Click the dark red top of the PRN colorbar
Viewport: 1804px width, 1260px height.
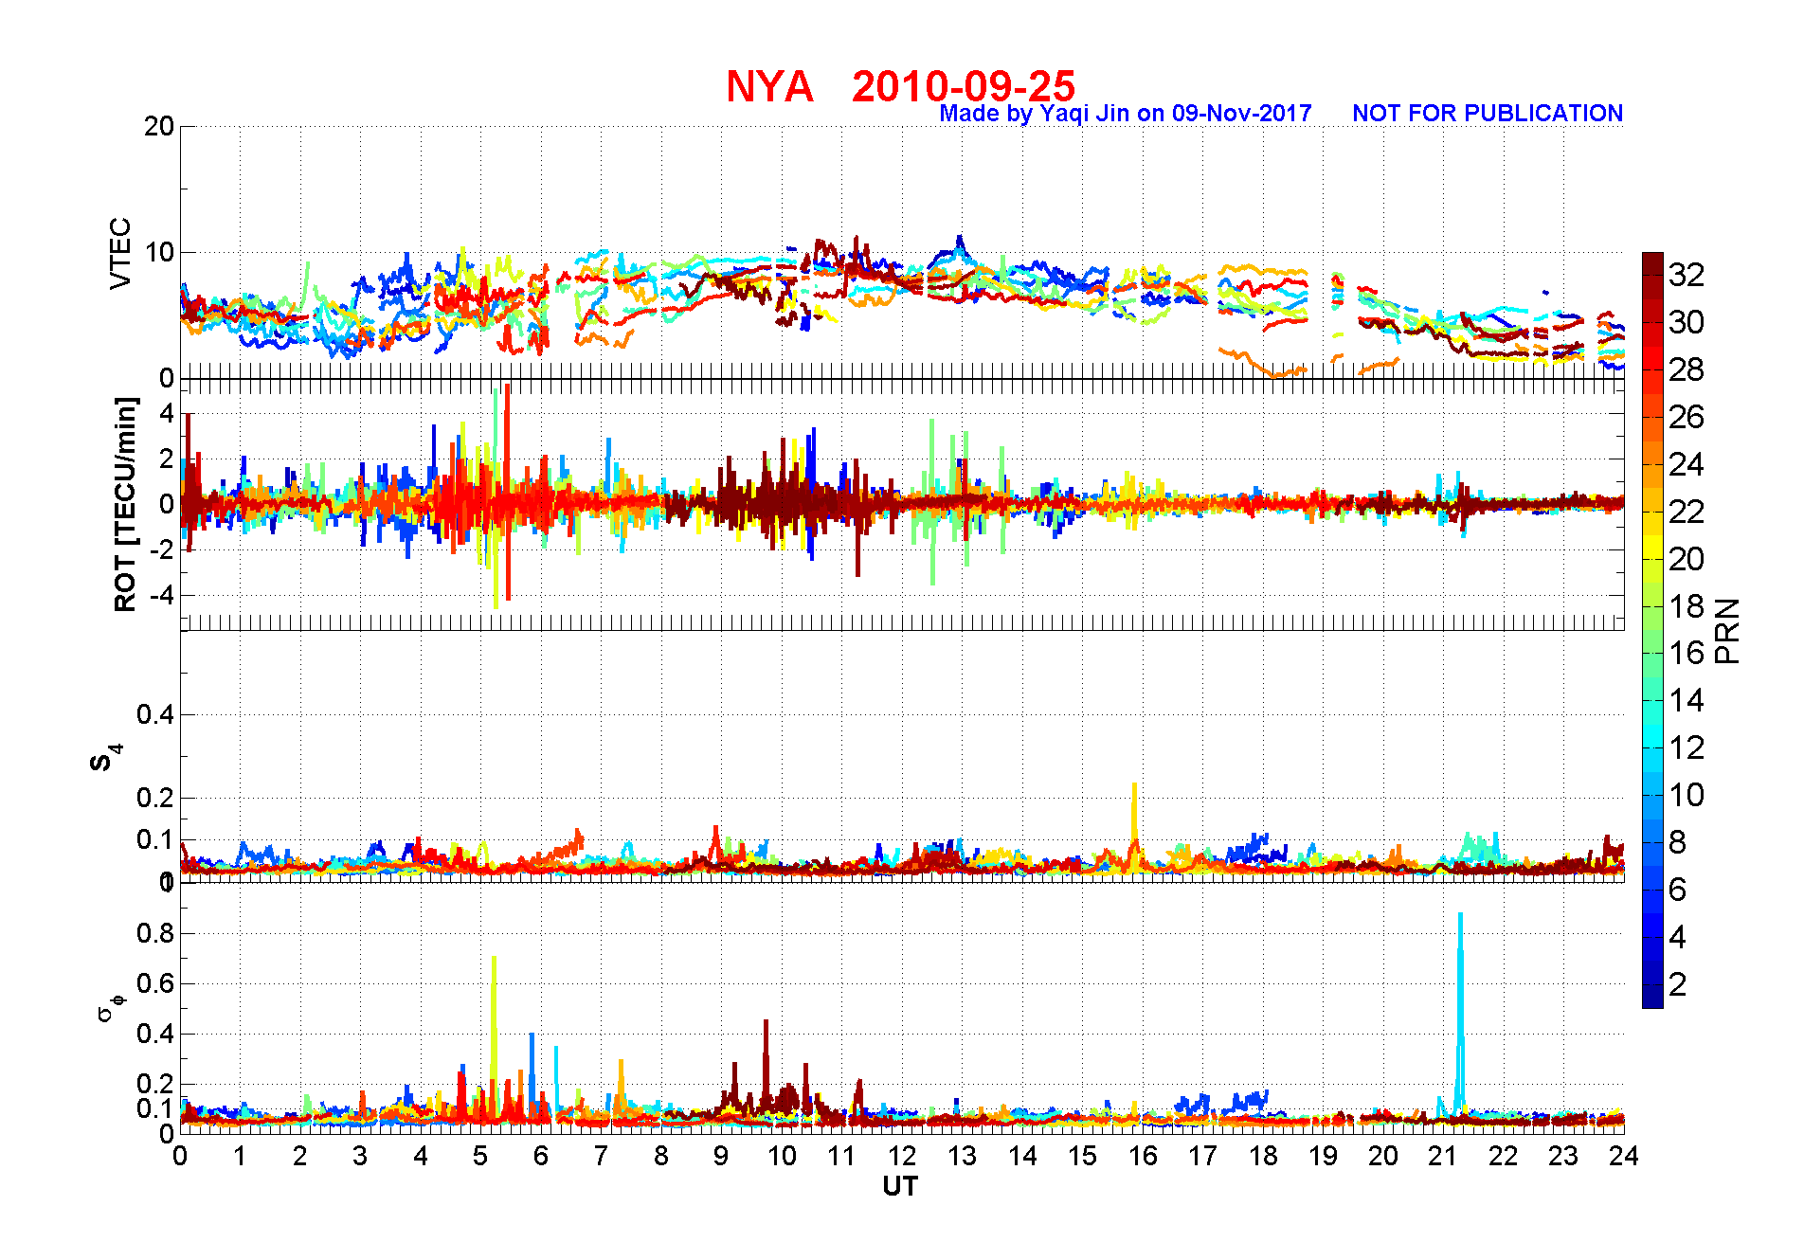pos(1652,263)
